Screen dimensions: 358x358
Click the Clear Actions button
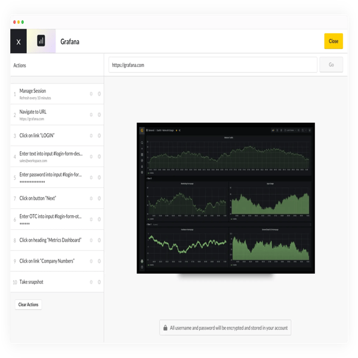coord(28,304)
